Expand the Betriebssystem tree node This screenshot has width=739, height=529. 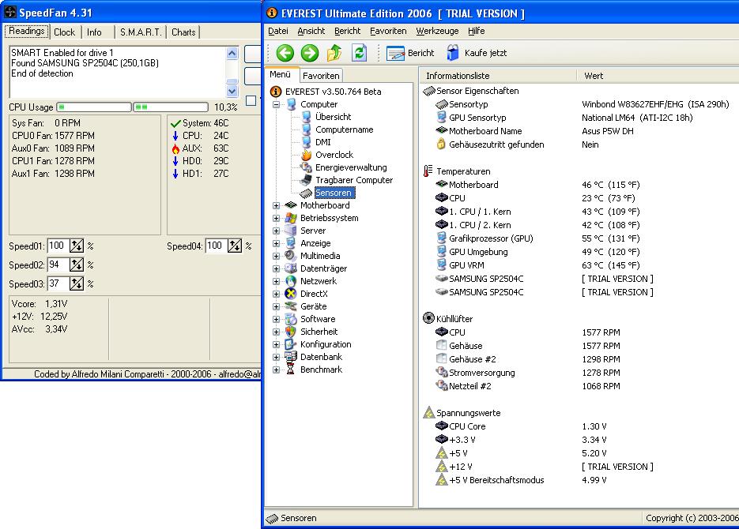click(x=276, y=219)
